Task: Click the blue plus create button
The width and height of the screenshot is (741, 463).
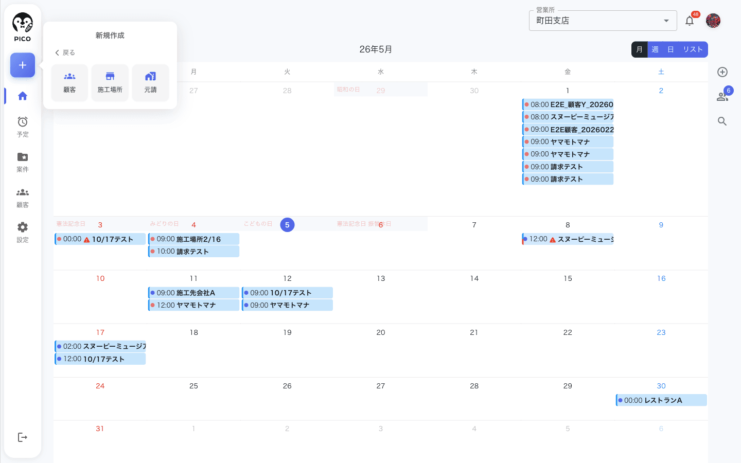Action: (23, 65)
